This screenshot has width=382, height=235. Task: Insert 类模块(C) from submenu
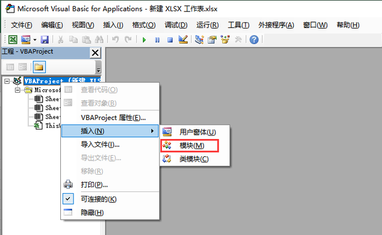pyautogui.click(x=195, y=159)
